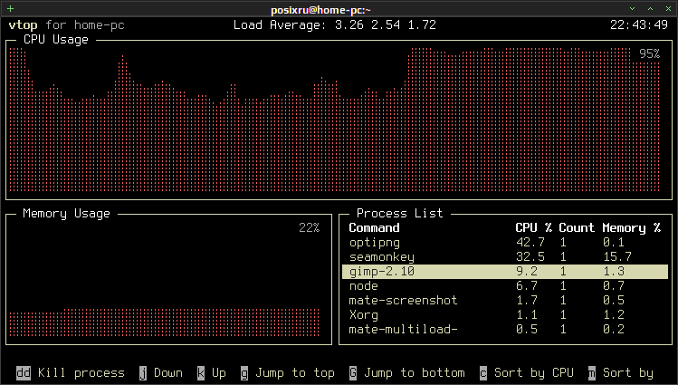The image size is (678, 385).
Task: Select the mate-screenshot process row
Action: coord(505,300)
